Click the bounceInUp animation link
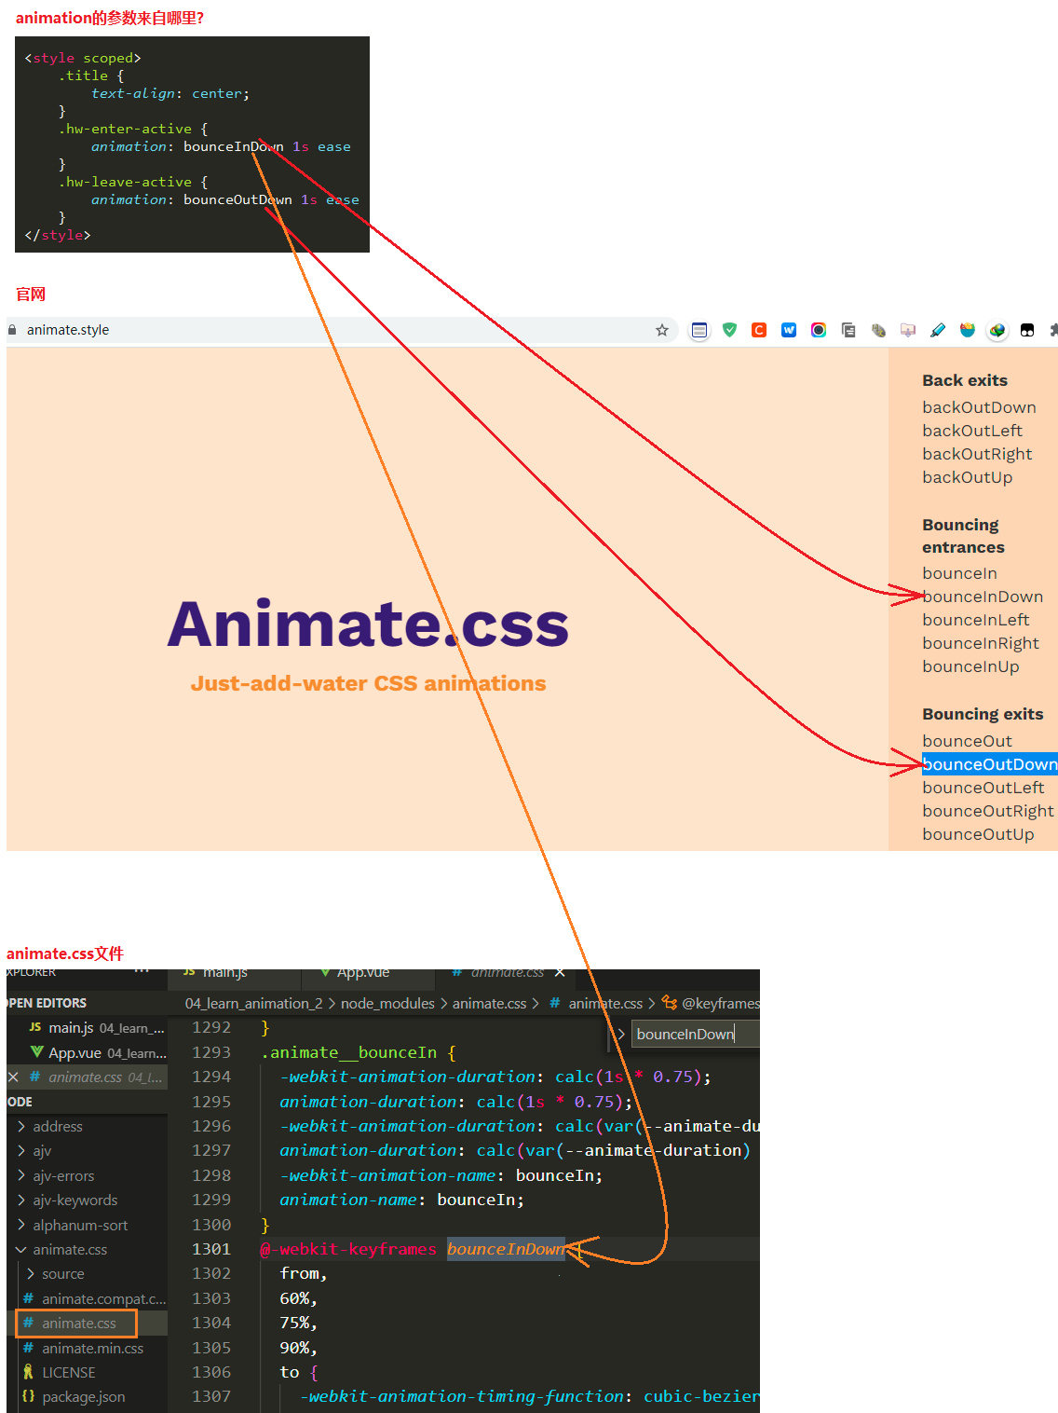The height and width of the screenshot is (1413, 1058). coord(970,666)
